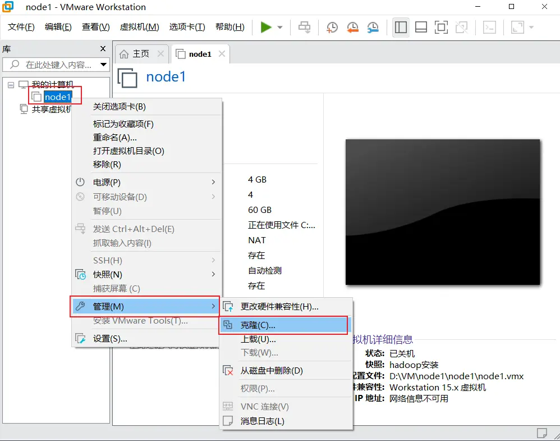Toggle the library sidebar view icon
This screenshot has width=560, height=441.
[401, 27]
